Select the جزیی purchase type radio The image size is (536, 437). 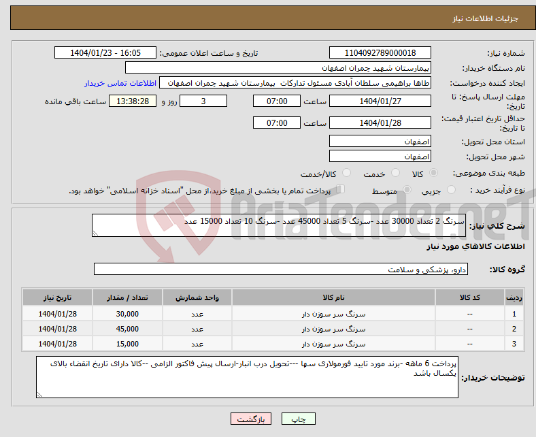(451, 190)
